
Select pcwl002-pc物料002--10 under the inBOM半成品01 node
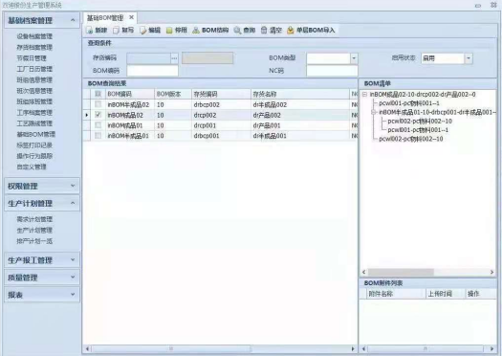pos(420,122)
